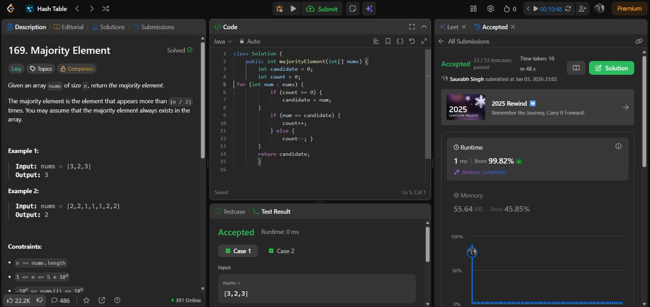The height and width of the screenshot is (307, 650).
Task: Star the problem as favorite
Action: pyautogui.click(x=86, y=300)
